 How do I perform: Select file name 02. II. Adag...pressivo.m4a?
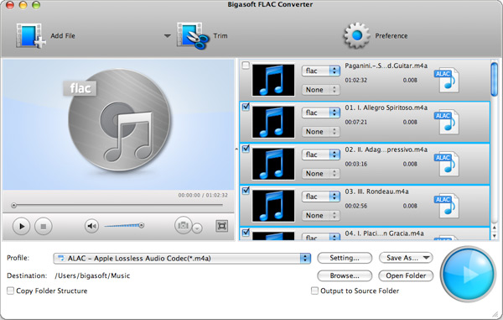[x=386, y=150]
